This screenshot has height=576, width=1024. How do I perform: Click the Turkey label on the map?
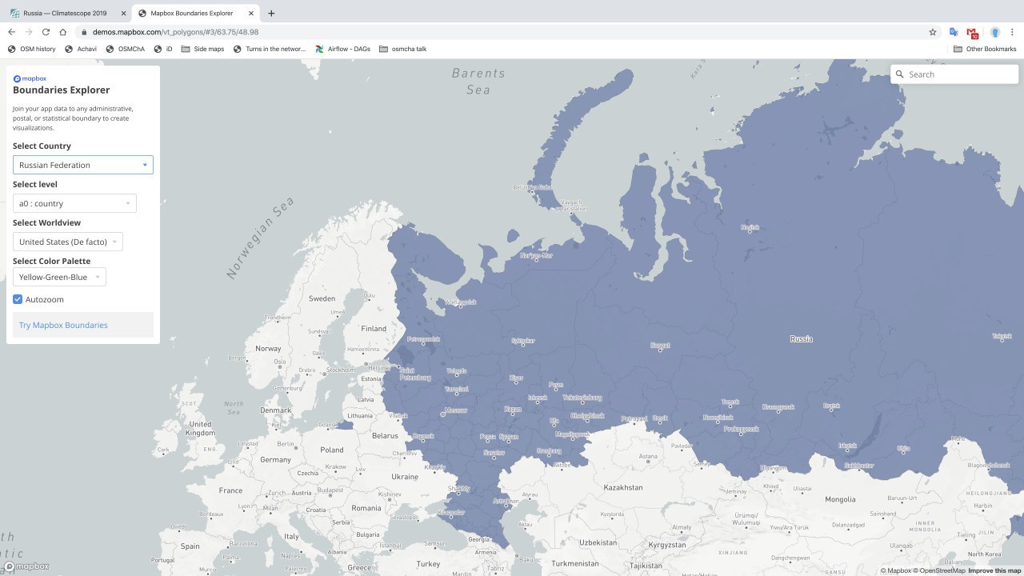tap(428, 563)
